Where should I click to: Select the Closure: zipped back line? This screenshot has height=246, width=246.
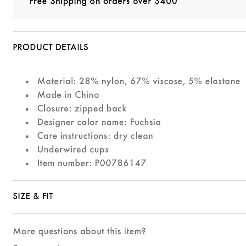(x=82, y=109)
